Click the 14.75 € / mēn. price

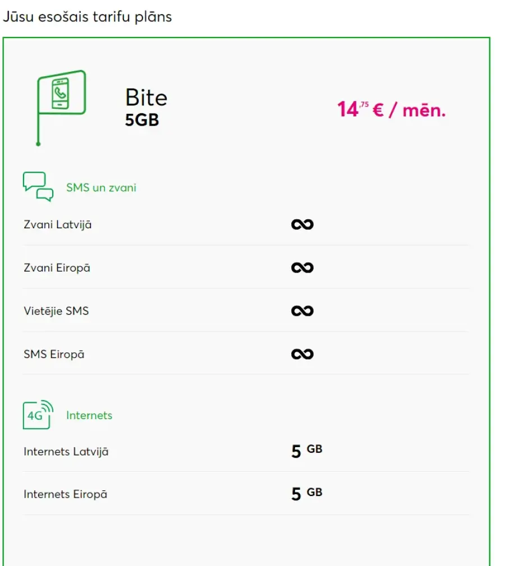click(392, 109)
